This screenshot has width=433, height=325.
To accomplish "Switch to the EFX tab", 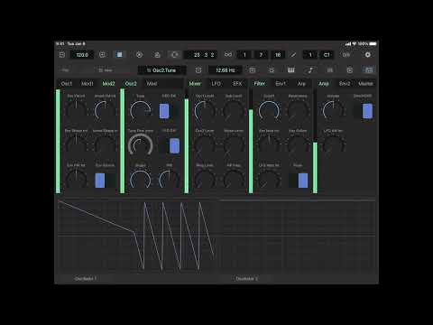I will 237,83.
